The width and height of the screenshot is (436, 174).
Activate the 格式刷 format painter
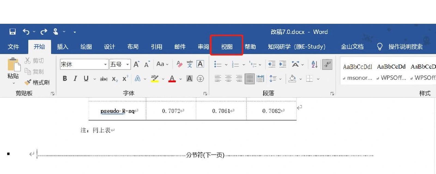[x=37, y=82]
